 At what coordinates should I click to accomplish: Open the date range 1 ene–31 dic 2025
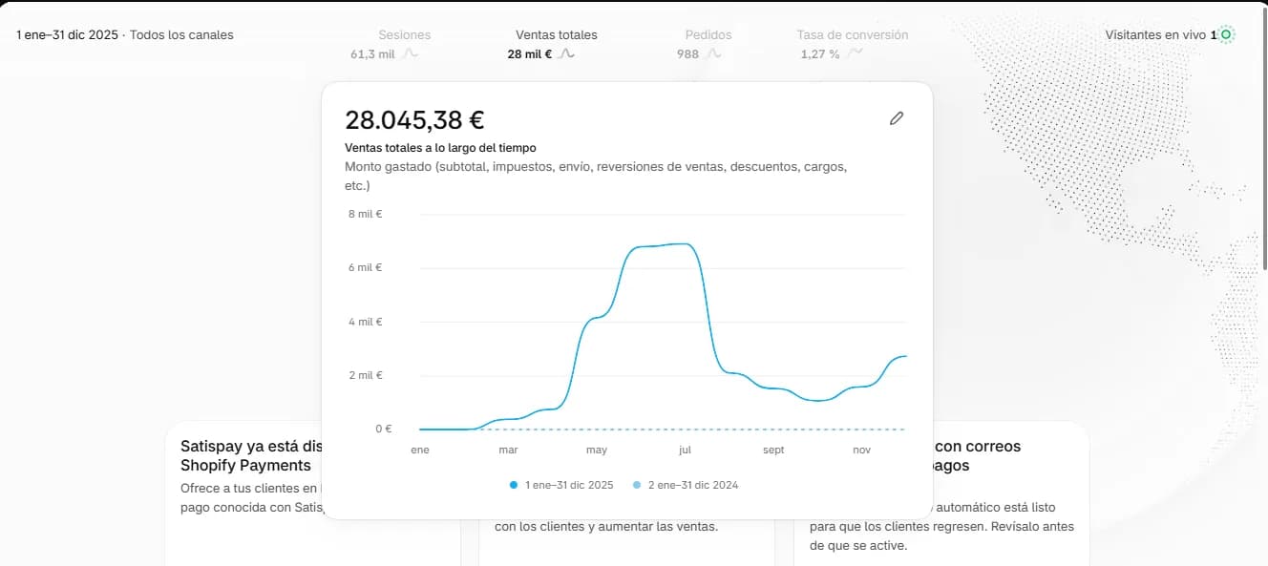(x=67, y=34)
